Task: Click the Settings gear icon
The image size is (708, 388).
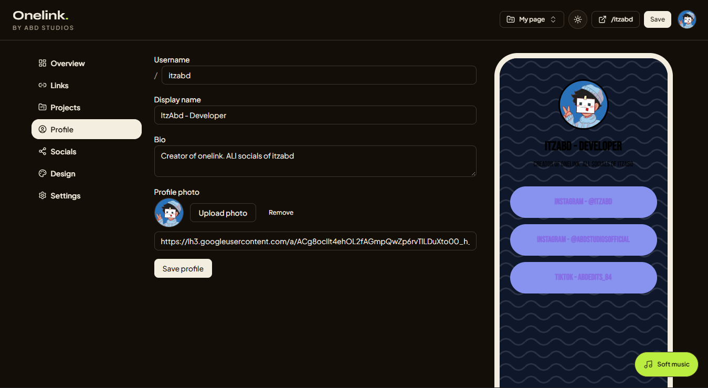Action: click(43, 195)
